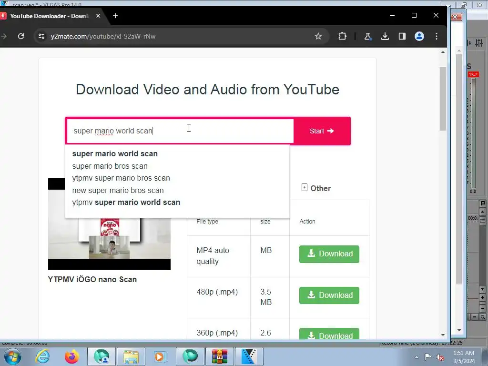Reload the y2mate page

tap(21, 36)
